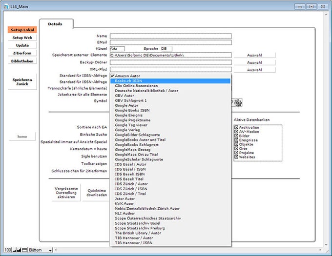
Task: Toggle the Orte checkbox
Action: click(x=236, y=149)
